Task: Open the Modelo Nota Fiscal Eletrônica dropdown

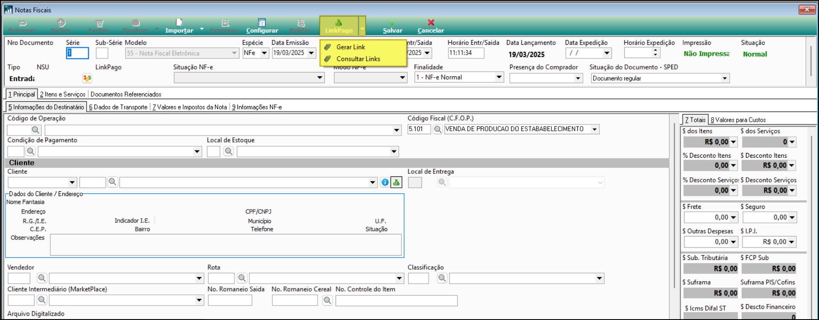Action: coord(234,53)
